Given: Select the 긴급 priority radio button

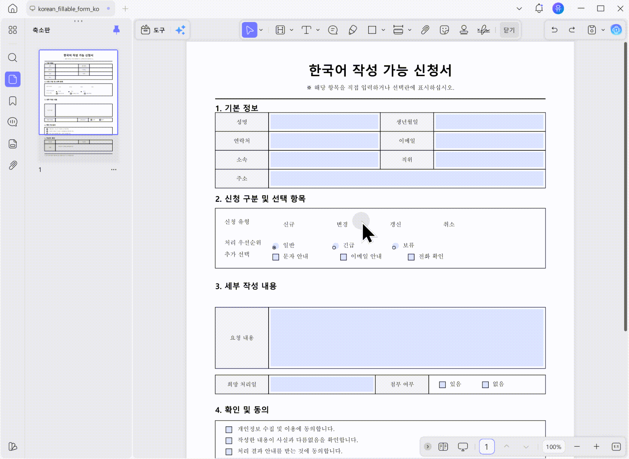Looking at the screenshot, I should tap(334, 247).
